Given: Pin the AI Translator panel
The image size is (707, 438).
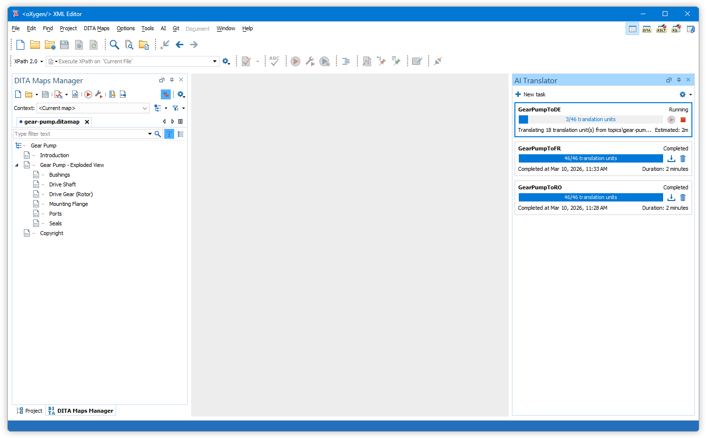Looking at the screenshot, I should coord(679,80).
